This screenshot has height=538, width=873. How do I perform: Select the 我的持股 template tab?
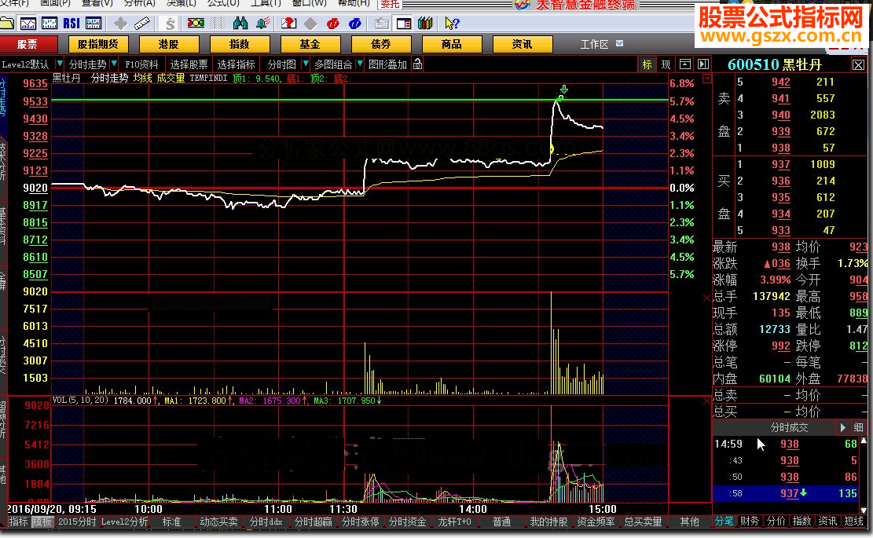click(548, 522)
